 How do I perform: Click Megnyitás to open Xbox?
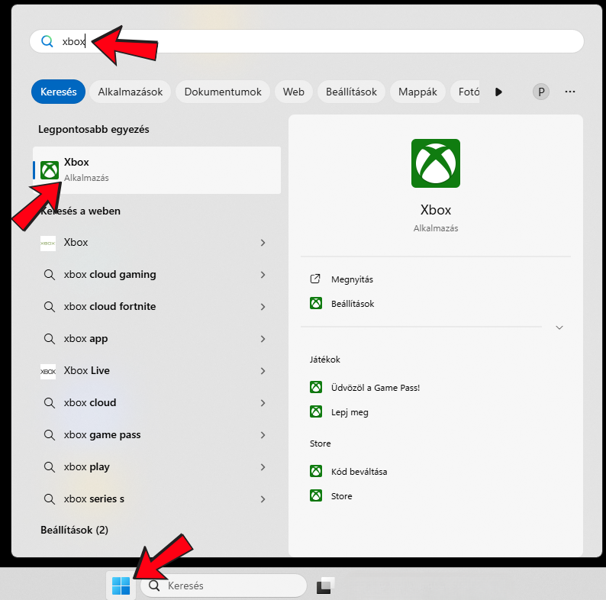[352, 279]
